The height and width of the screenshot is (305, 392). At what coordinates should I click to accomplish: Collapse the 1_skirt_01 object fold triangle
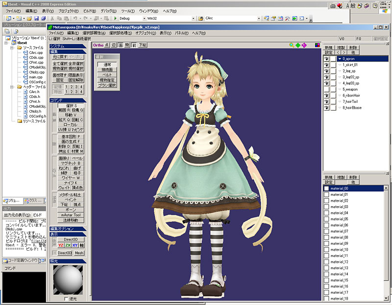[340, 65]
